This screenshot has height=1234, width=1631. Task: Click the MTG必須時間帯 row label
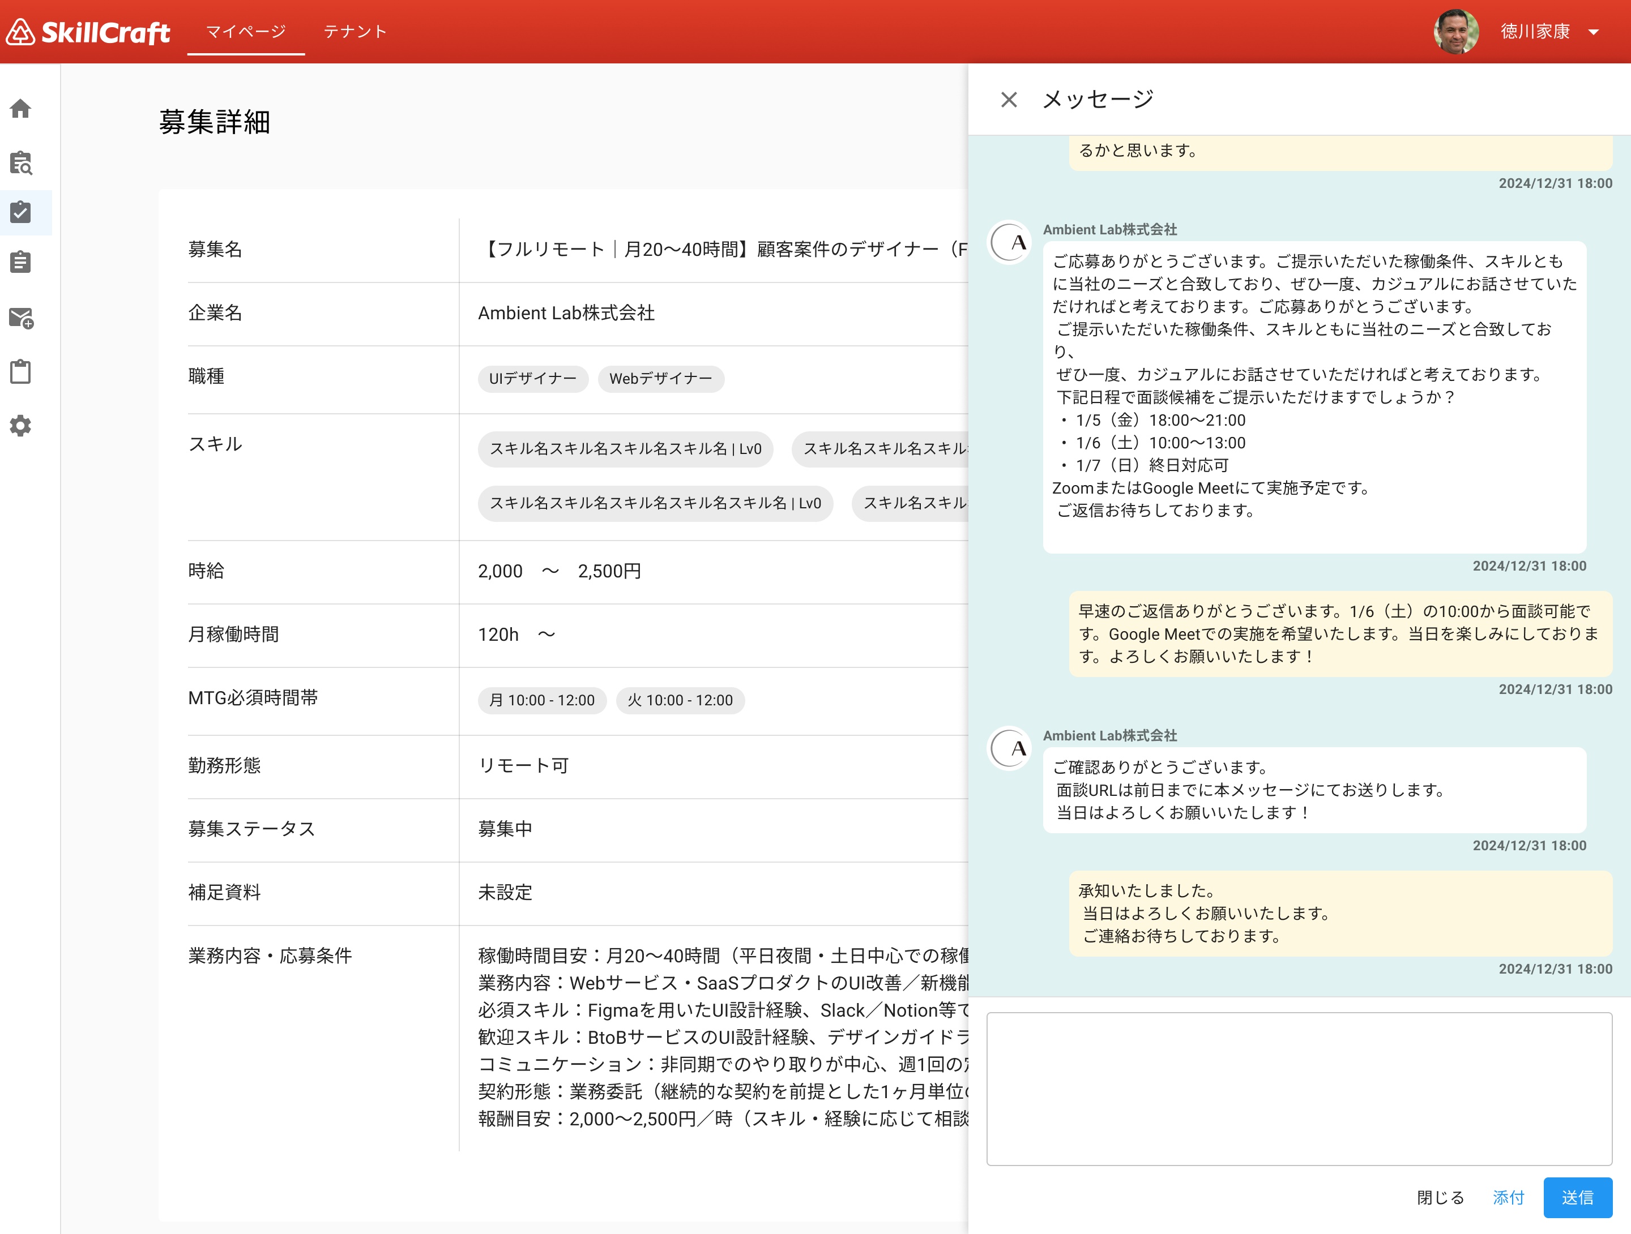pos(253,698)
